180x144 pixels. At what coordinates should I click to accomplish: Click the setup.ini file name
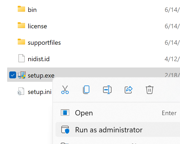point(39,92)
